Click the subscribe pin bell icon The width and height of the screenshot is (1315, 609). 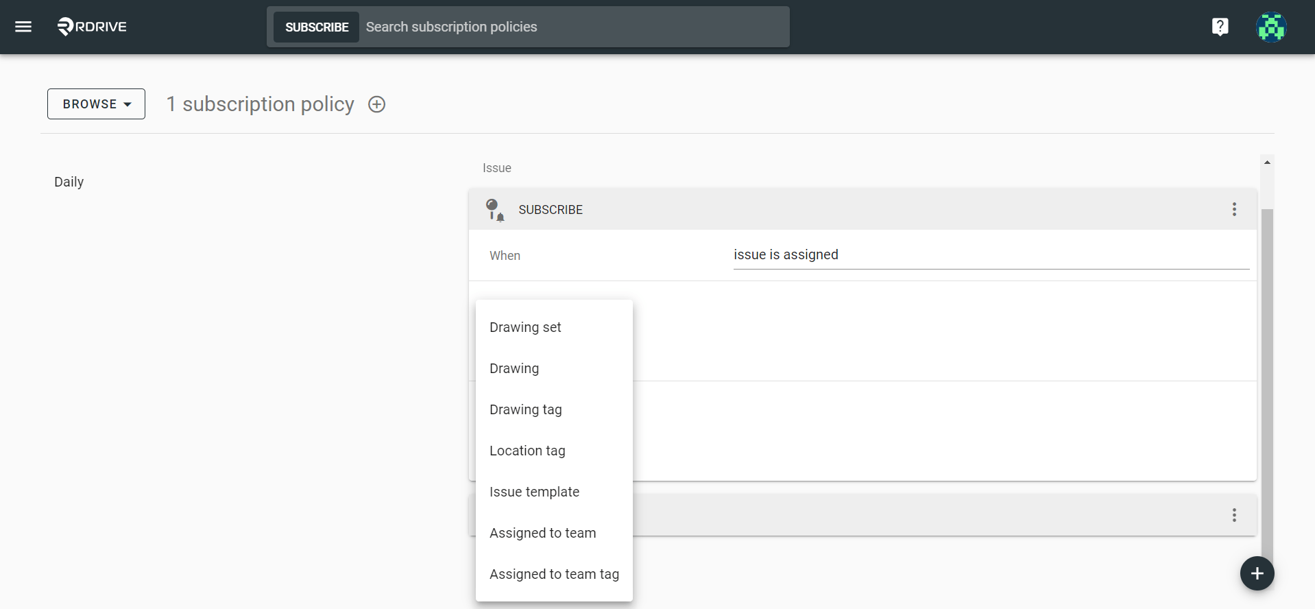point(494,209)
